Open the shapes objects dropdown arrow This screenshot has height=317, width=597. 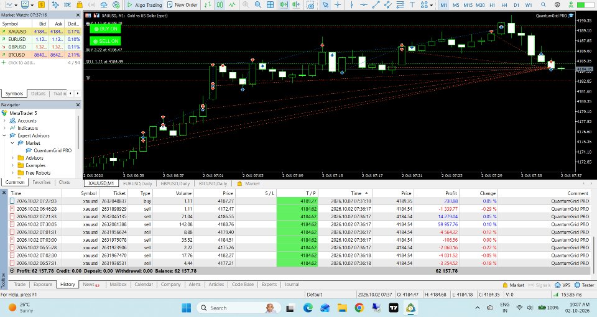(x=431, y=5)
